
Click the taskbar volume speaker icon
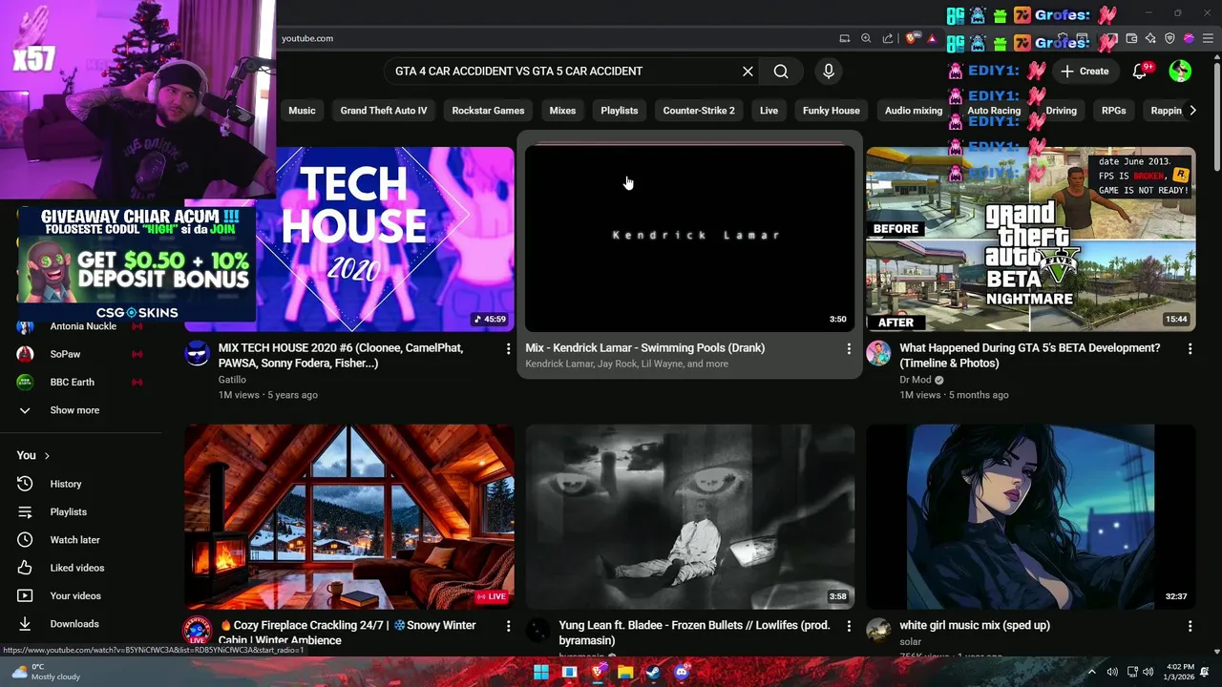1148,672
